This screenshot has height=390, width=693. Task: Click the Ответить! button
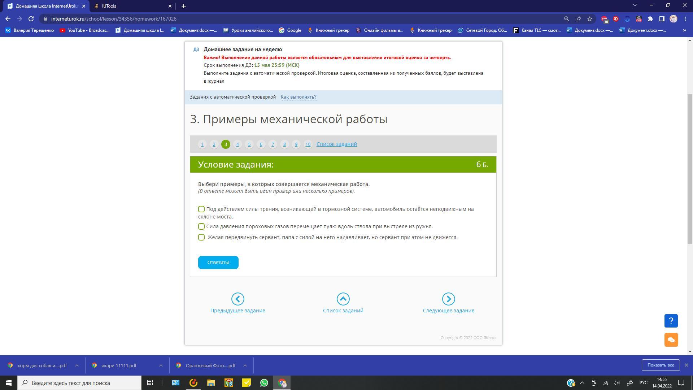(218, 263)
